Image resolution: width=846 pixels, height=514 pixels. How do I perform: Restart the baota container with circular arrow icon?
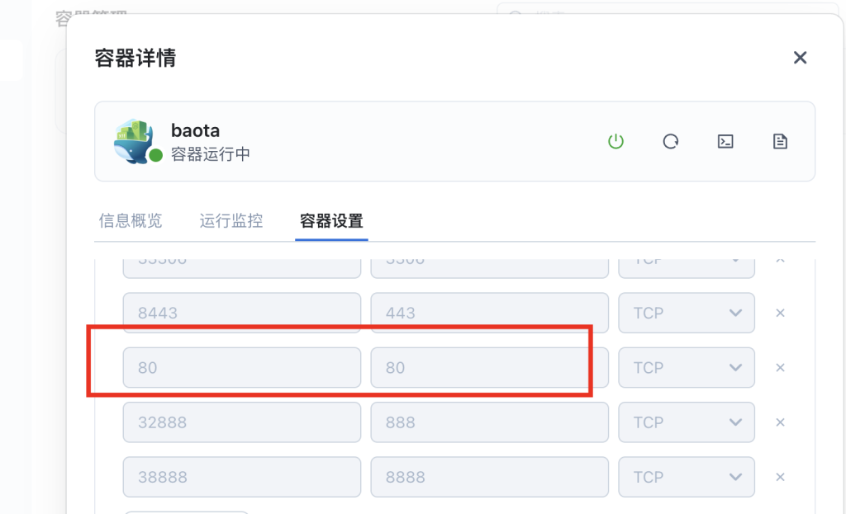tap(671, 142)
